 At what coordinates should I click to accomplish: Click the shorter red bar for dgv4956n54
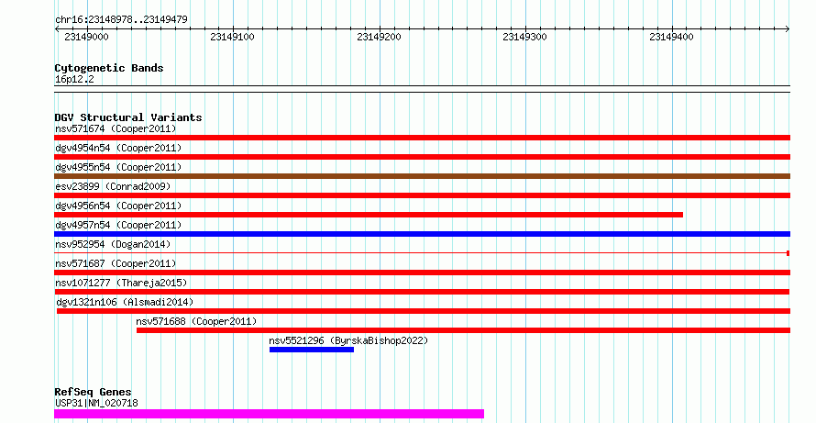coord(369,215)
